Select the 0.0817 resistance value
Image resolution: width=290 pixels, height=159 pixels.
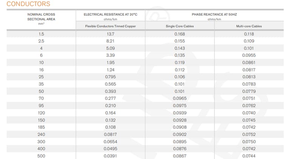pos(110,134)
